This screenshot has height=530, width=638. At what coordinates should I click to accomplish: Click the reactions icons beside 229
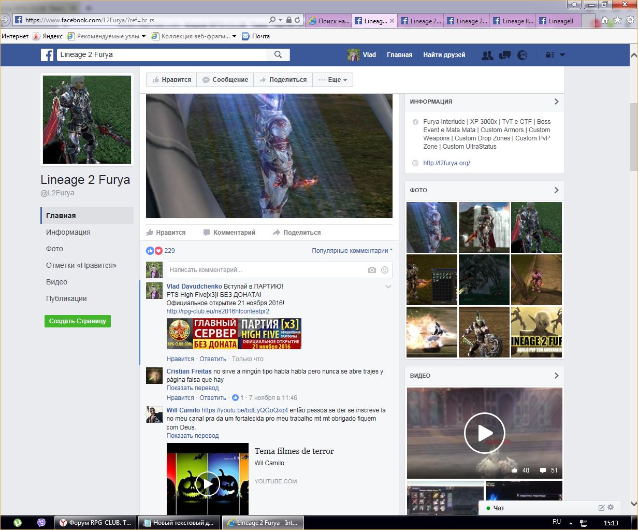[x=154, y=251]
